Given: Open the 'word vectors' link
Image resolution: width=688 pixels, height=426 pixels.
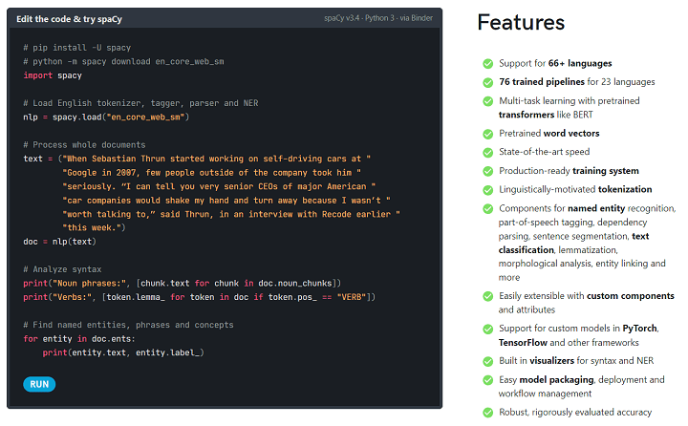Looking at the screenshot, I should click(x=571, y=134).
